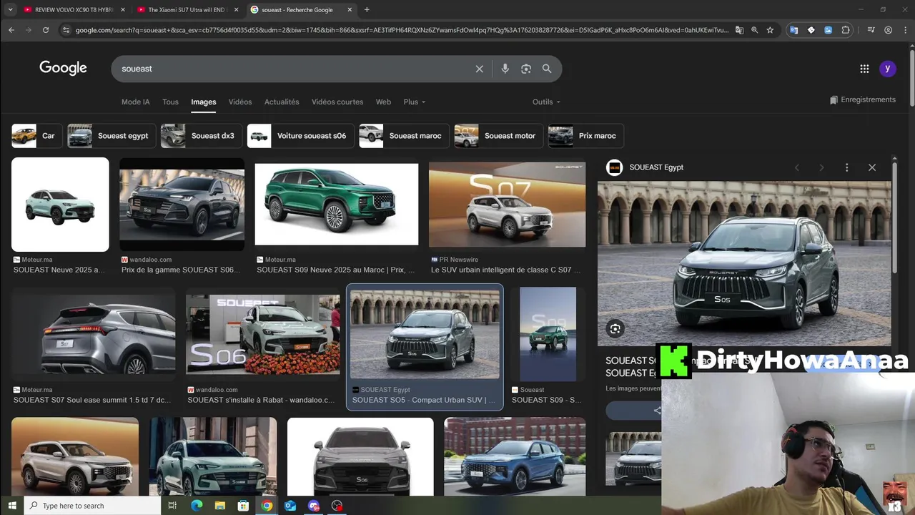Open the Google apps grid
The image size is (915, 515).
click(x=864, y=69)
